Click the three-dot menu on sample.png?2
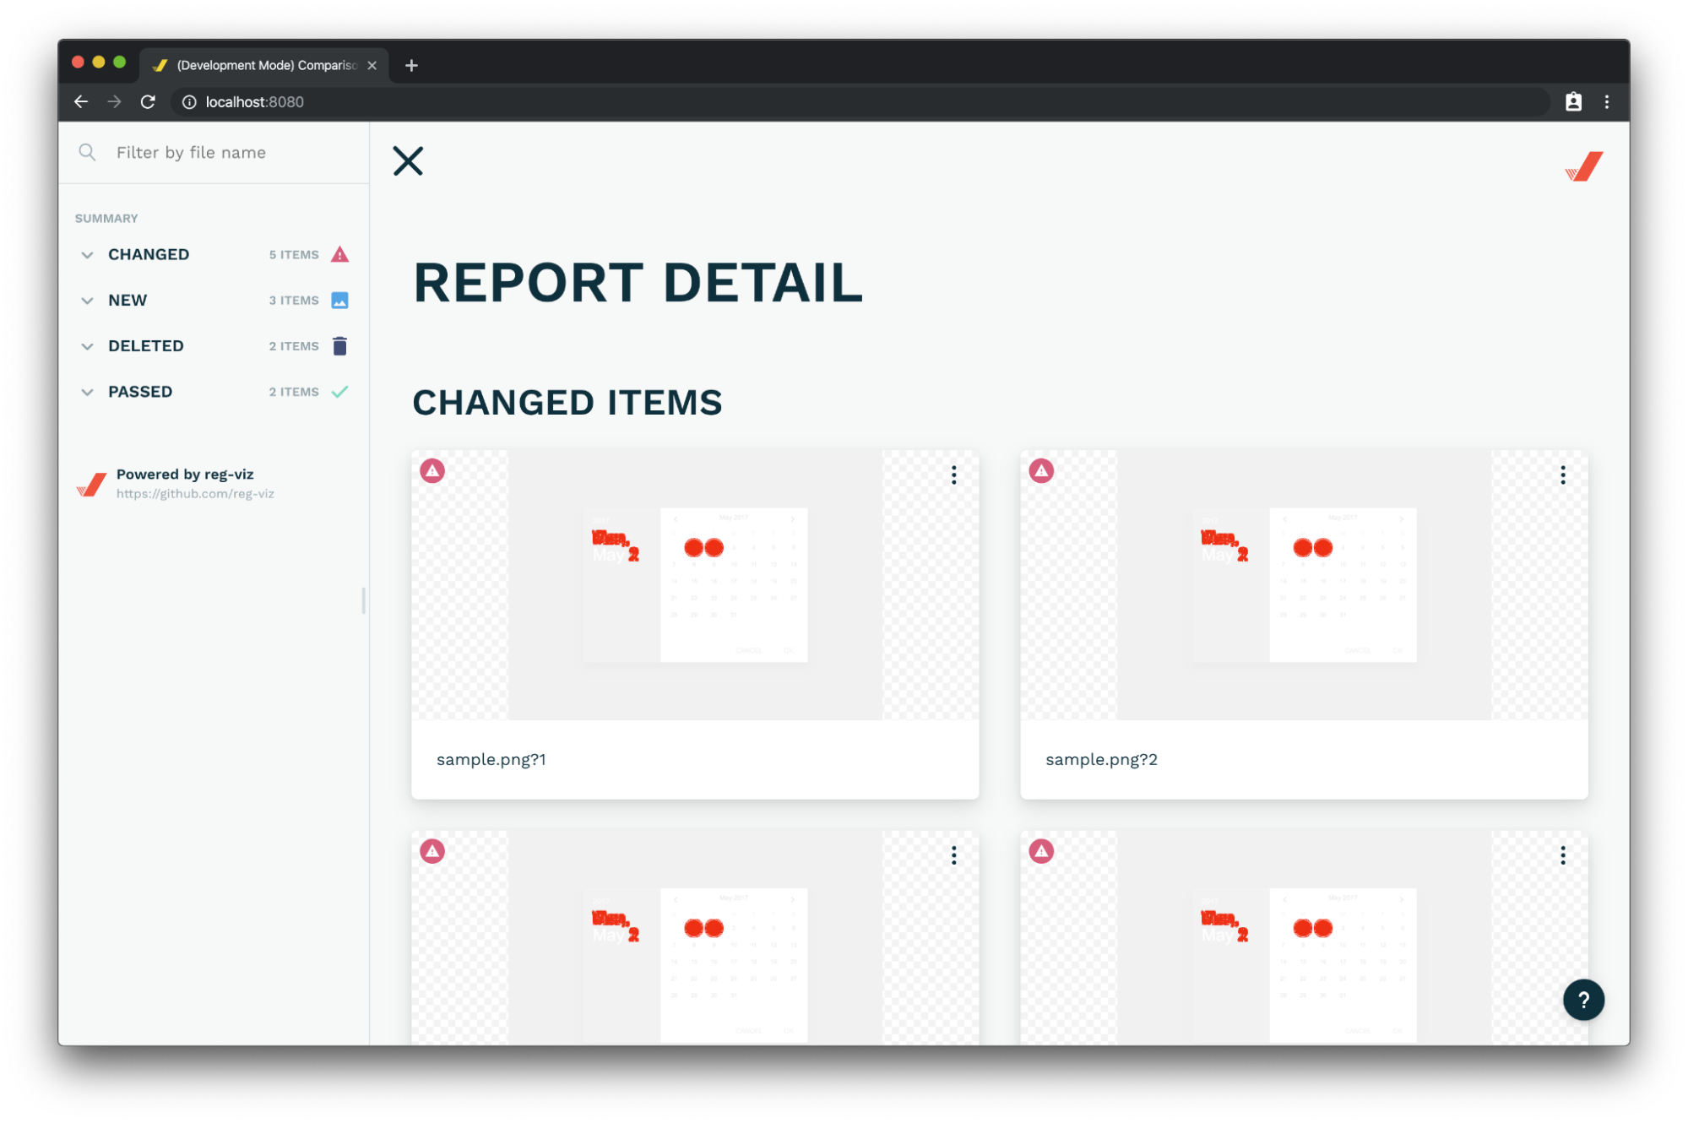The width and height of the screenshot is (1688, 1123). pyautogui.click(x=1563, y=475)
